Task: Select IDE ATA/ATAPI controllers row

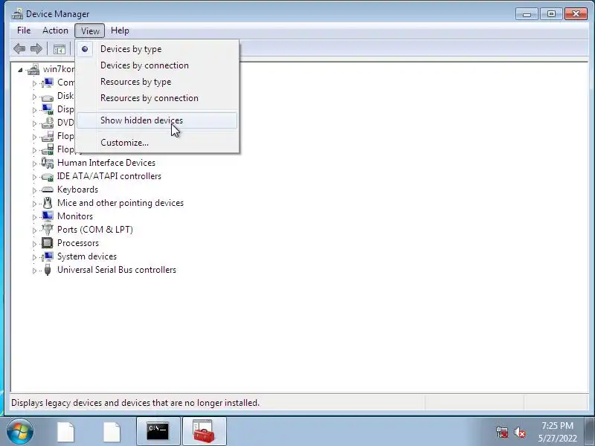Action: pos(109,176)
